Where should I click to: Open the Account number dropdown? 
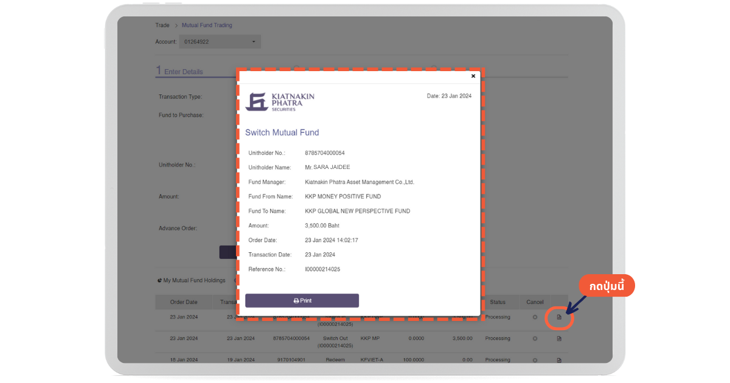[x=220, y=42]
